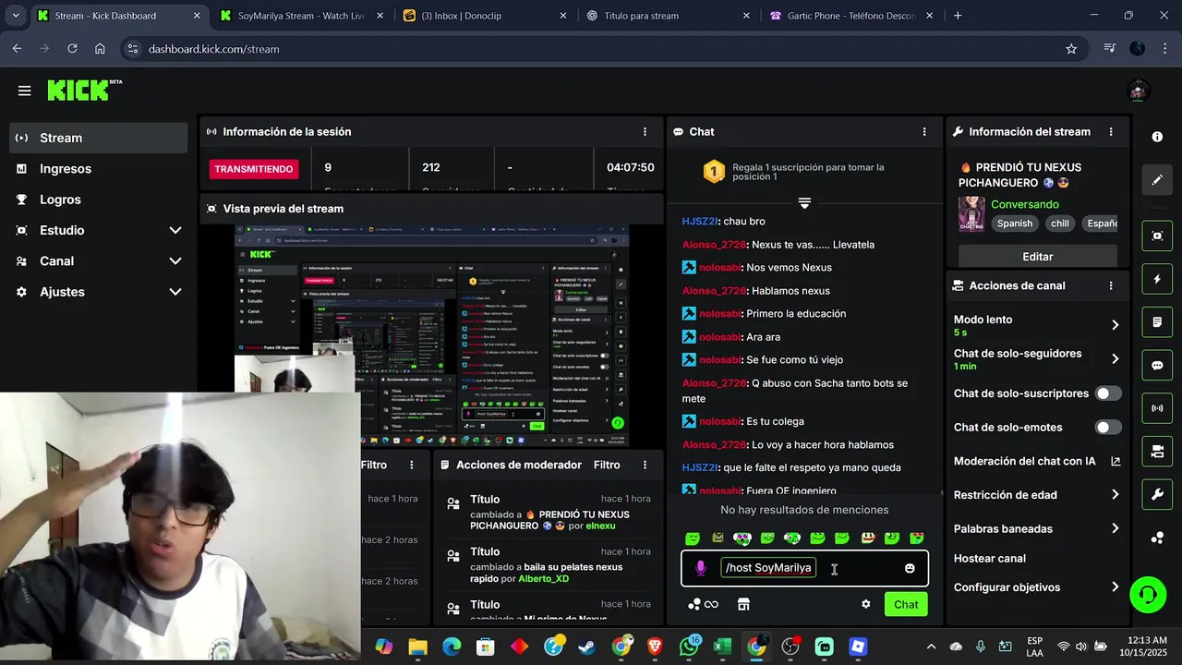The image size is (1182, 665).
Task: Toggle Chat de solo-emotes switch
Action: click(1108, 428)
